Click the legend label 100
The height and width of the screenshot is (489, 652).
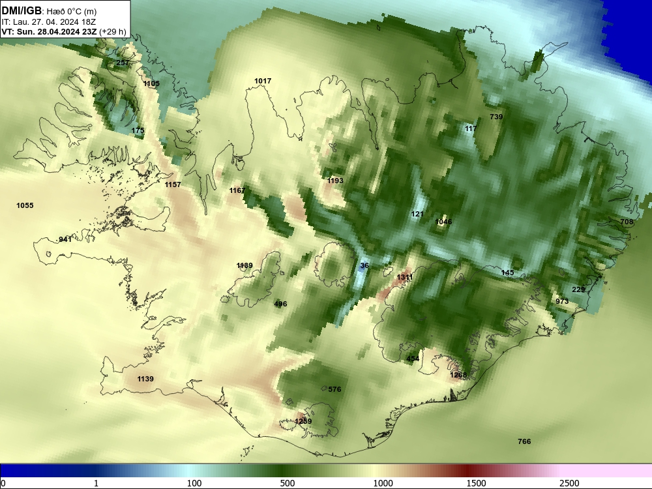[194, 483]
